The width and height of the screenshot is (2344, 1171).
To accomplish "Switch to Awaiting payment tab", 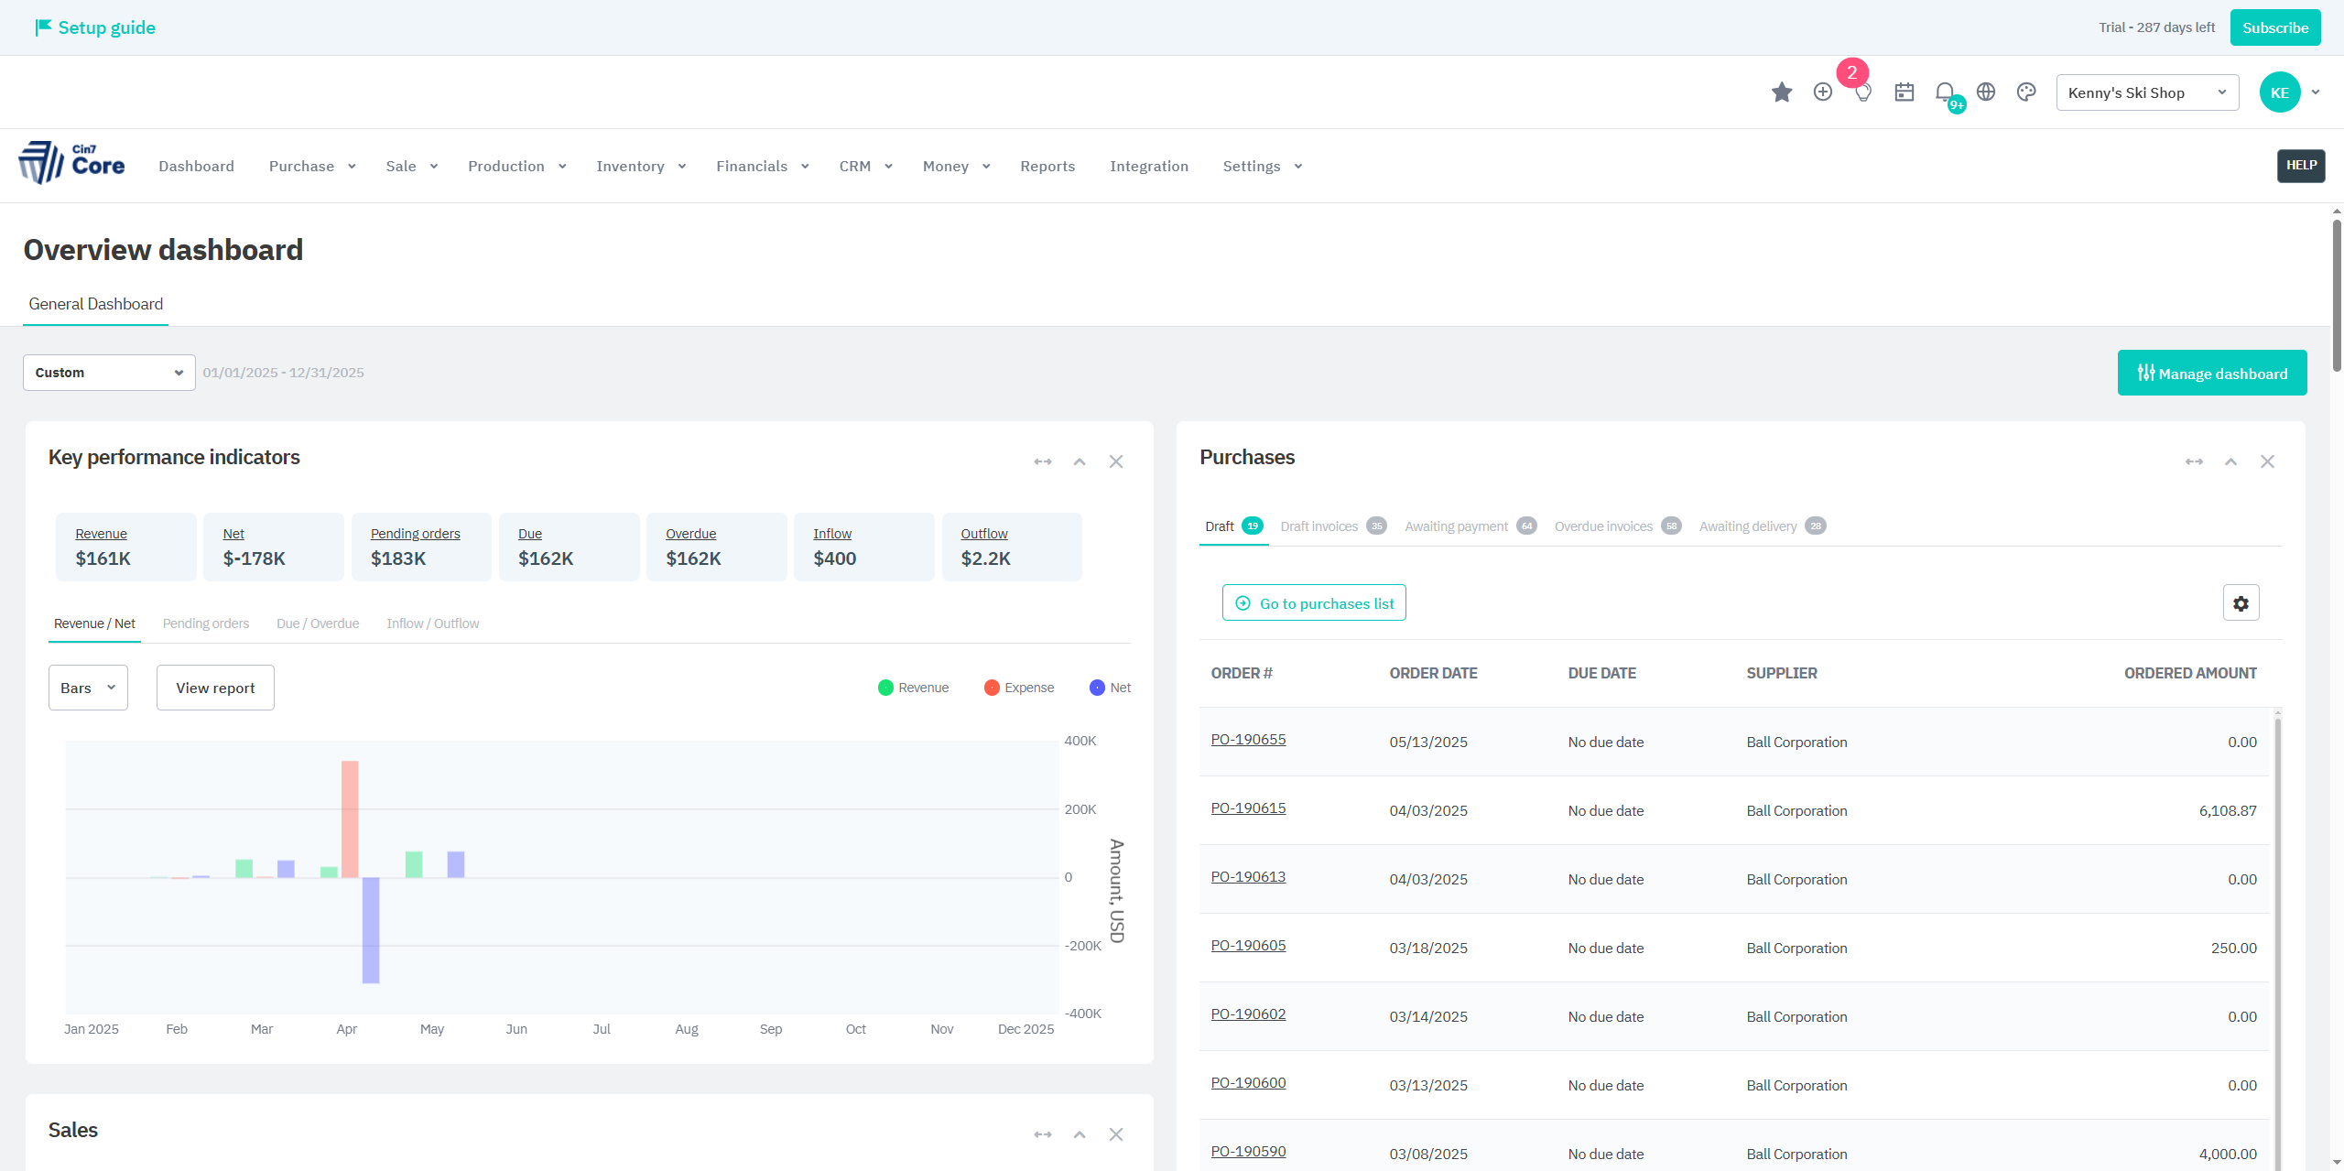I will pos(1456,526).
